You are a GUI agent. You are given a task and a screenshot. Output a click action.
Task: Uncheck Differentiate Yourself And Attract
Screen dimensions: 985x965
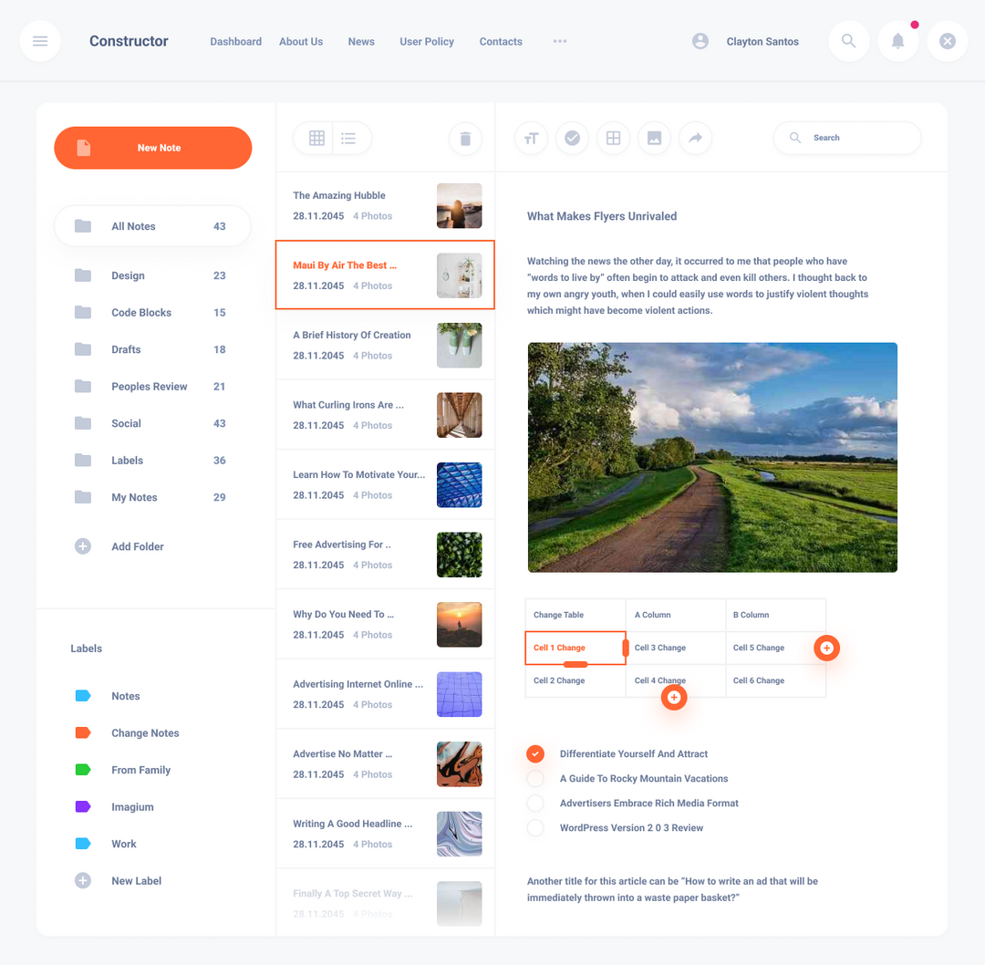tap(535, 753)
